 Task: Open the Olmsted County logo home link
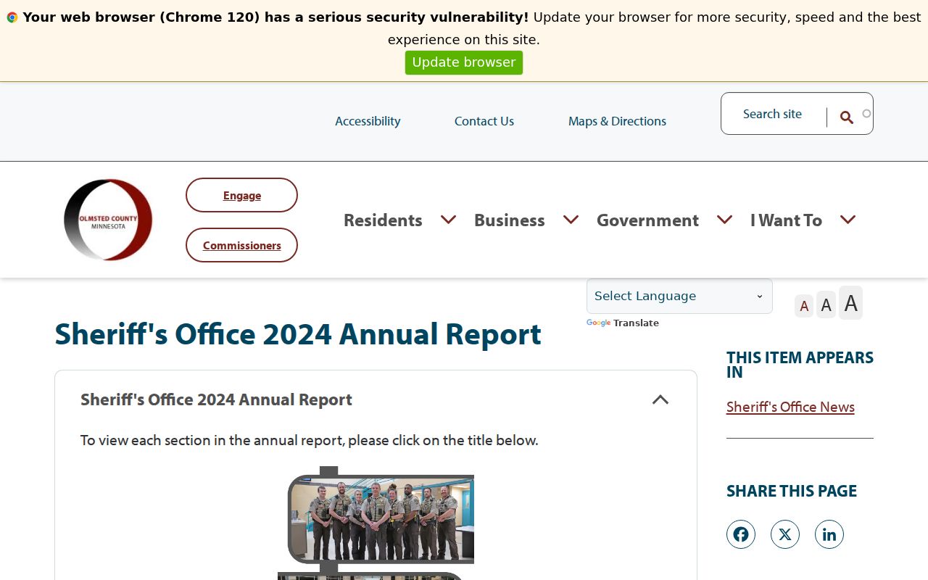108,220
